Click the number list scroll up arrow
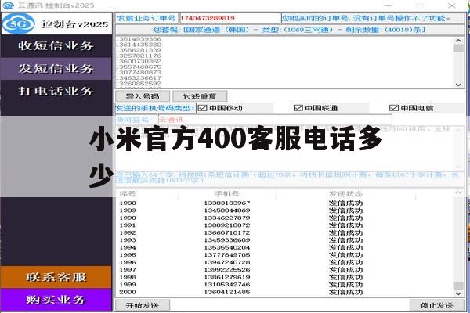 (x=458, y=41)
